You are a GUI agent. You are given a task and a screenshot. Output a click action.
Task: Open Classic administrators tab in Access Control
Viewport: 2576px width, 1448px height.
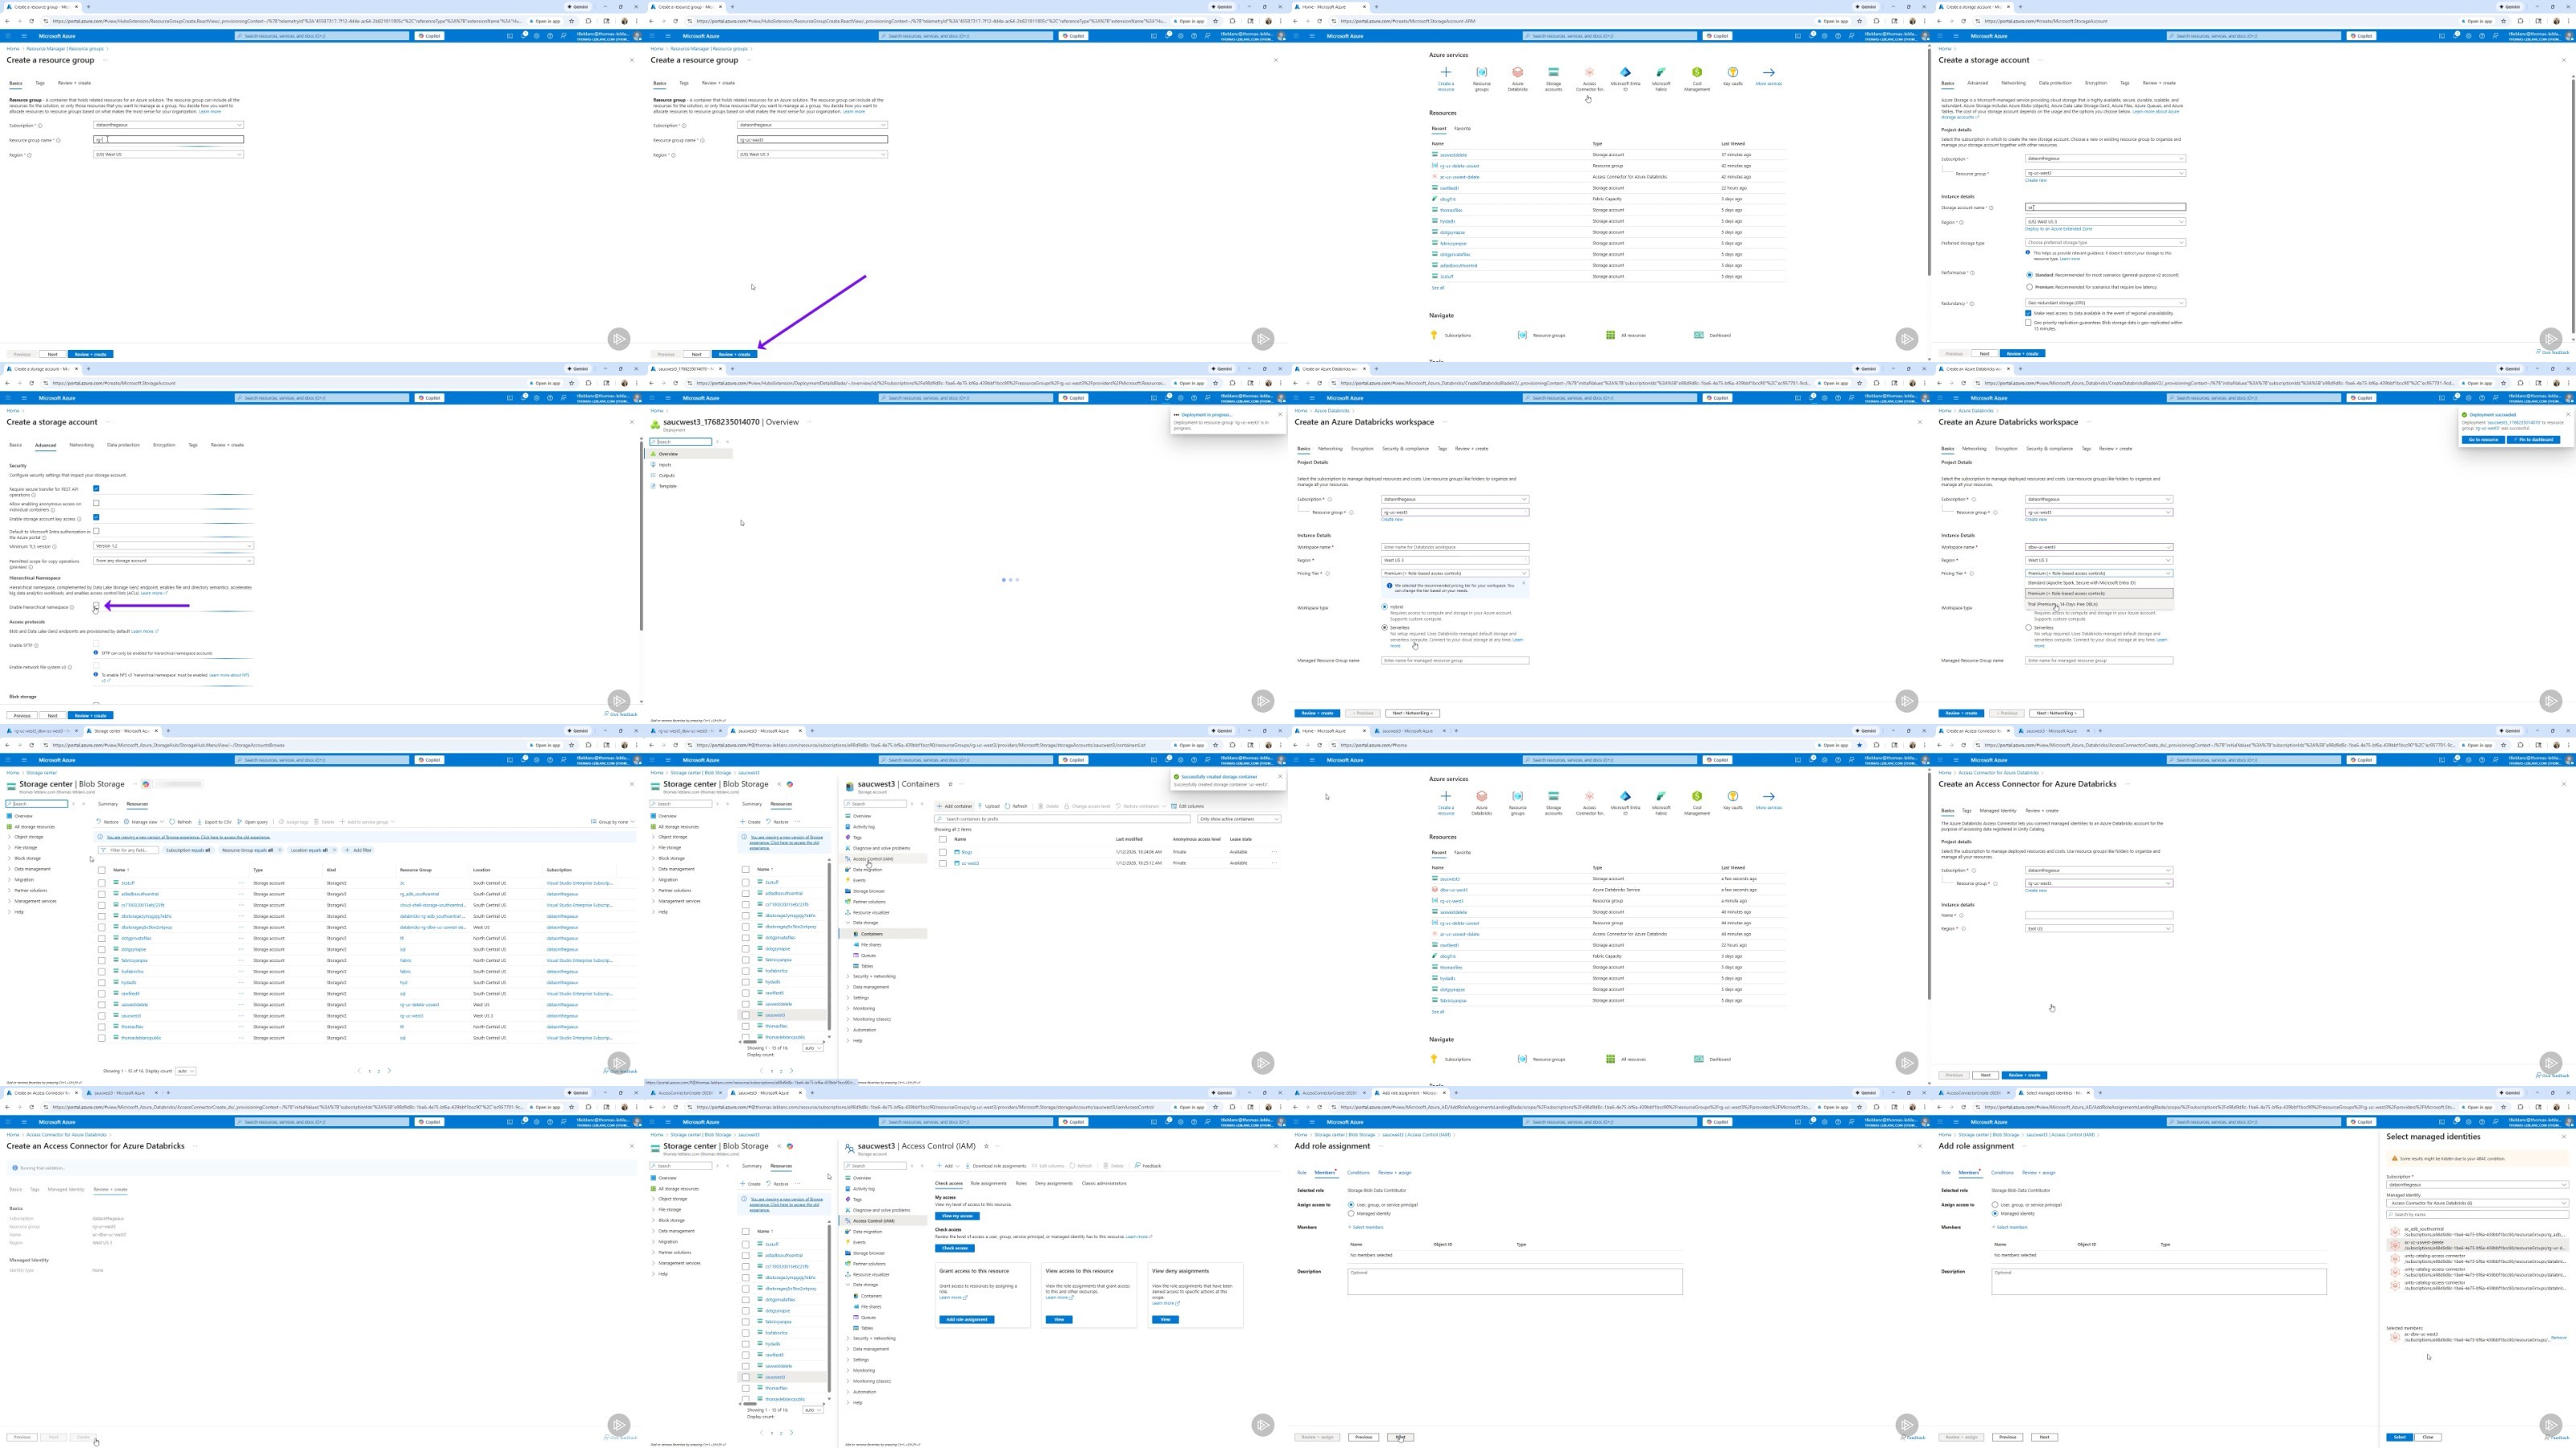[x=1104, y=1183]
